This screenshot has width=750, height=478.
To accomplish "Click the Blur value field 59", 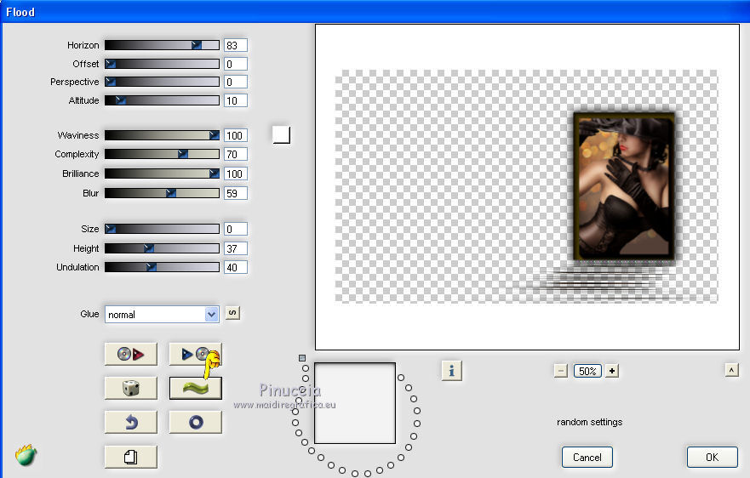I will click(x=235, y=194).
